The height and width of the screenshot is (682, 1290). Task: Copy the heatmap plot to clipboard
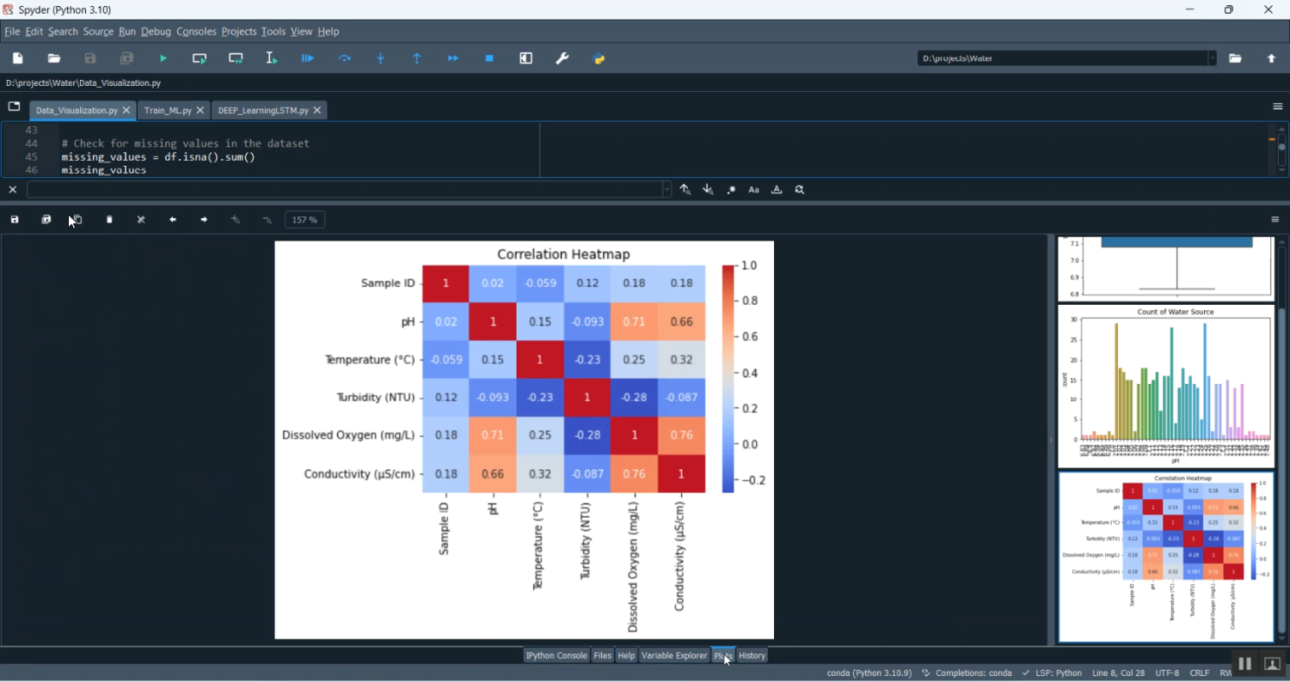[76, 220]
